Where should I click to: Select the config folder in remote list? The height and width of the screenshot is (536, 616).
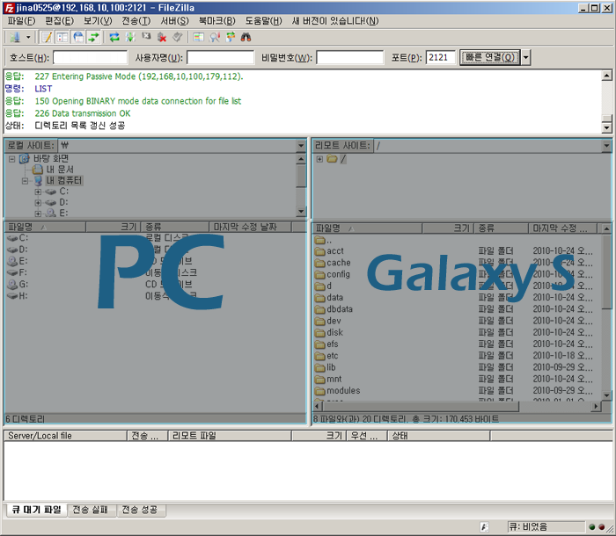click(338, 275)
